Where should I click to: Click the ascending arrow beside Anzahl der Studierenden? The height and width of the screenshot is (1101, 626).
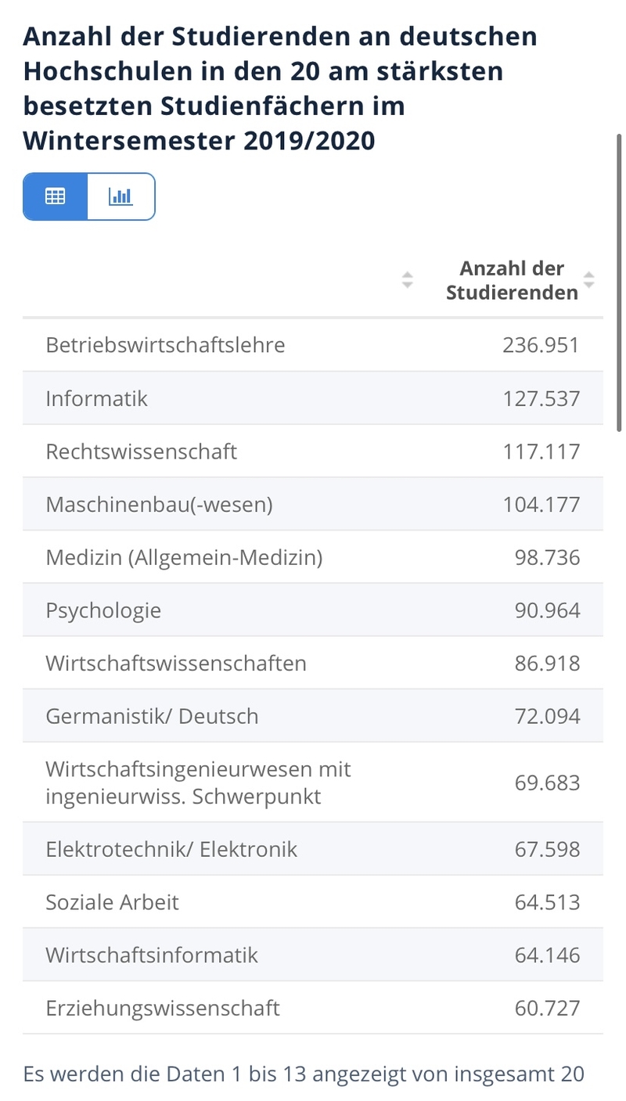[588, 275]
